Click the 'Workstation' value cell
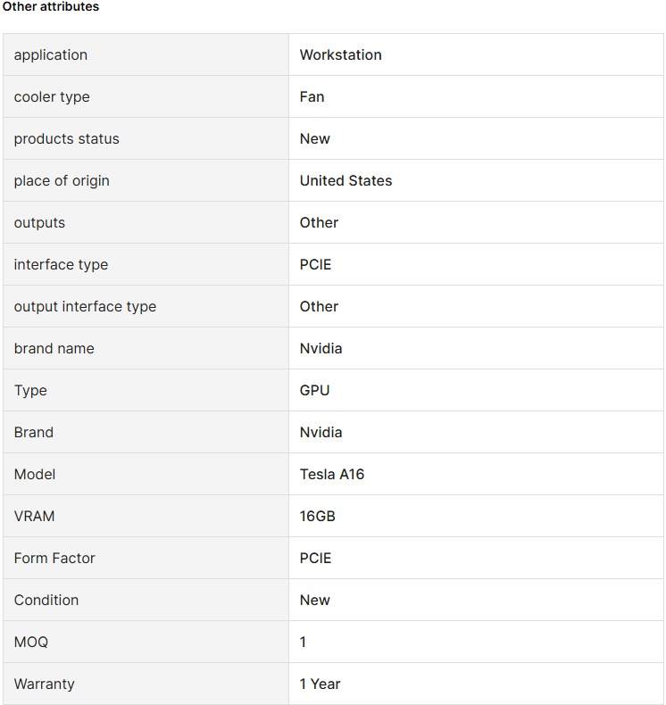 tap(476, 54)
